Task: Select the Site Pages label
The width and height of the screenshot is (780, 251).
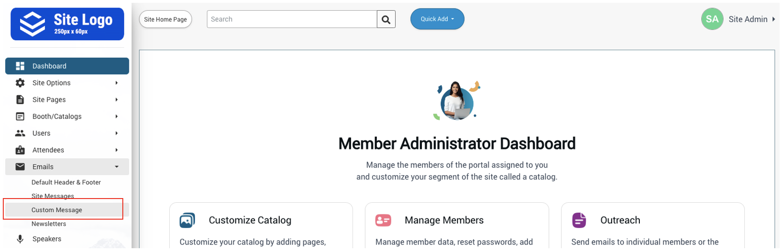Action: tap(49, 100)
